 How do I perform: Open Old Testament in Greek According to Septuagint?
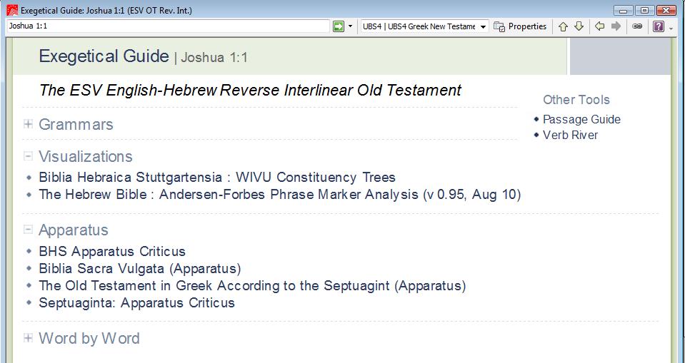(253, 286)
